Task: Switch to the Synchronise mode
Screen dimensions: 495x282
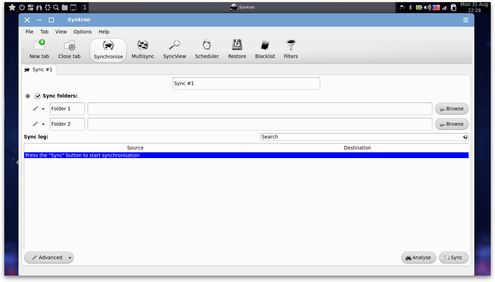Action: (108, 50)
